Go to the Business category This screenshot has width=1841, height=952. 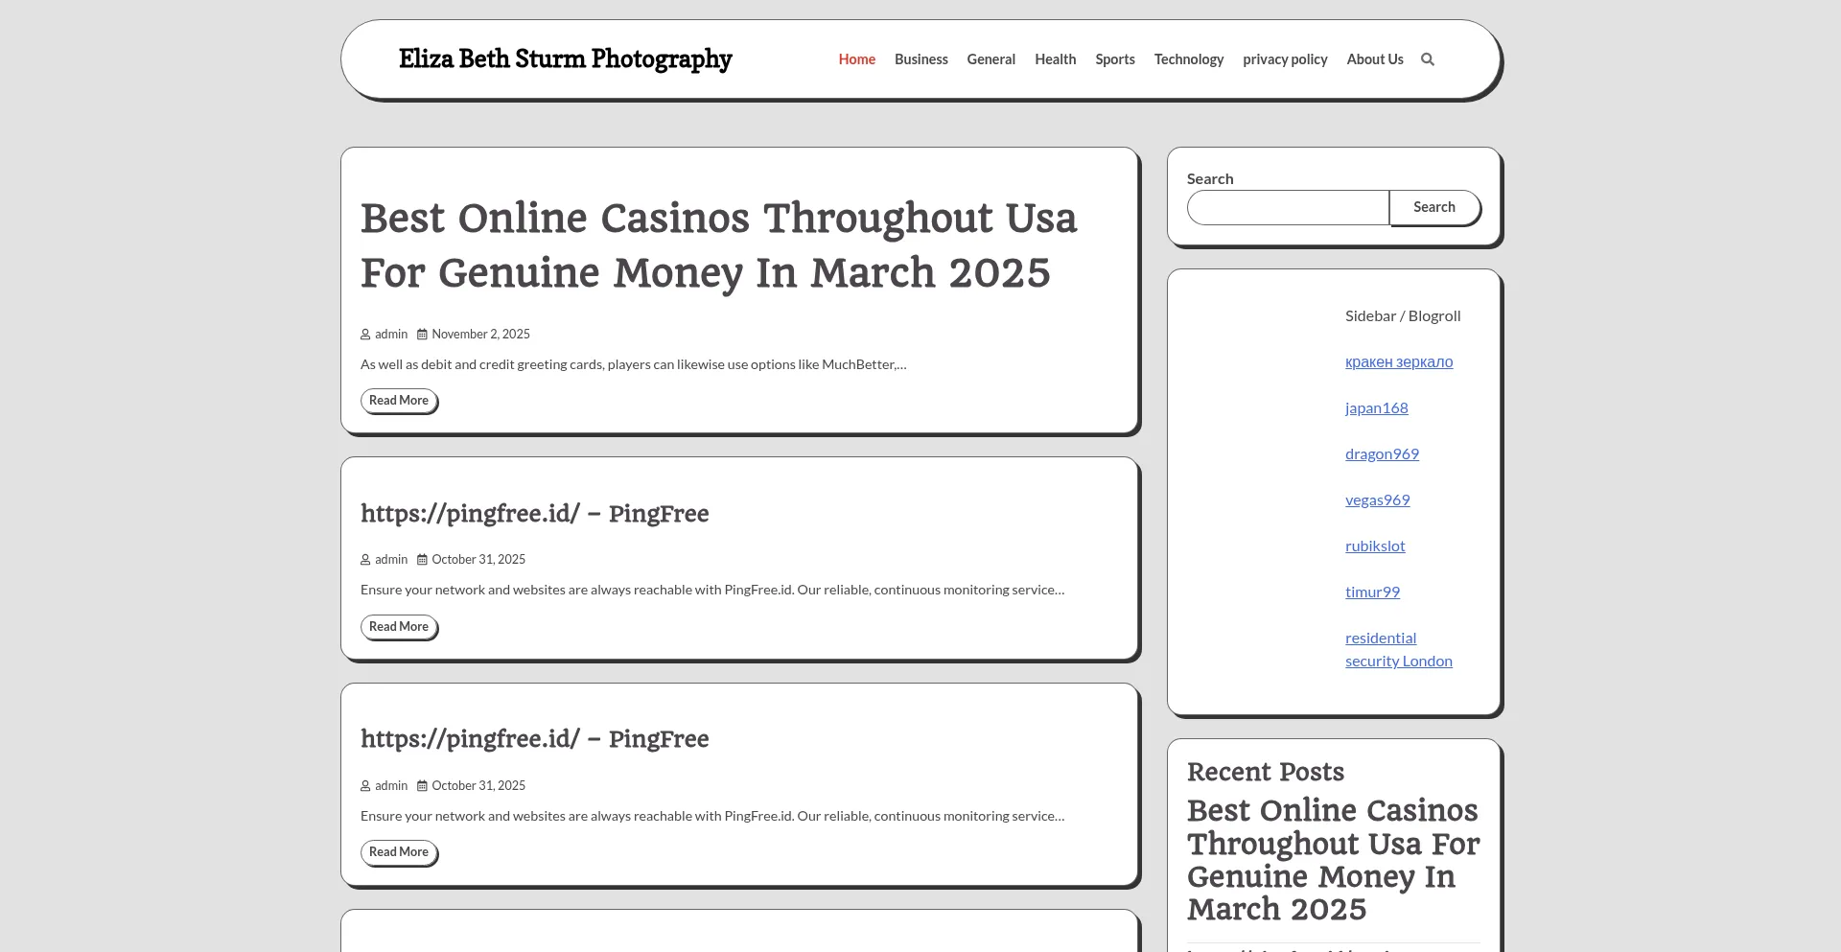coord(920,59)
